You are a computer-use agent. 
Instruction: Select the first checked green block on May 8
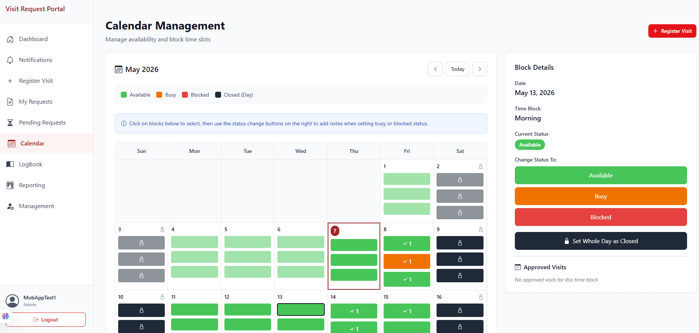tap(407, 244)
